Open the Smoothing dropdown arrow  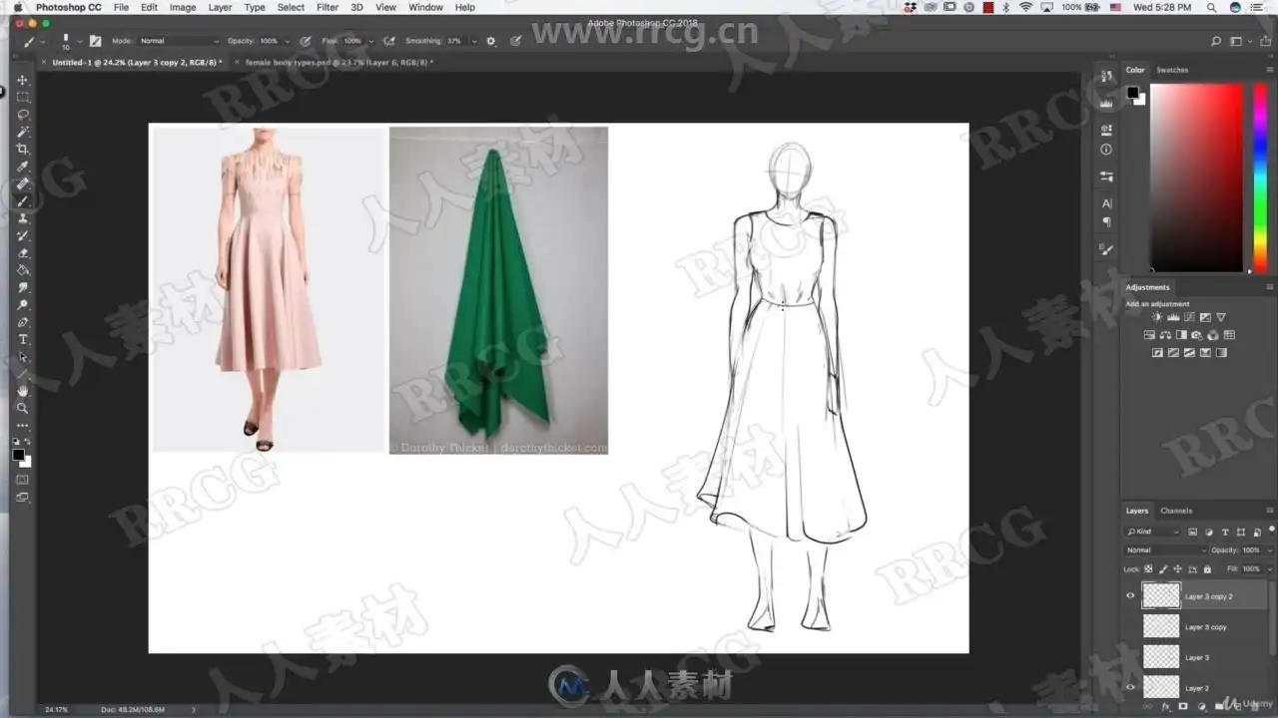pyautogui.click(x=474, y=41)
